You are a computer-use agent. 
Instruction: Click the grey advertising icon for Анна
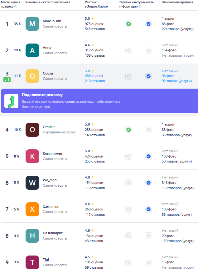128,50
